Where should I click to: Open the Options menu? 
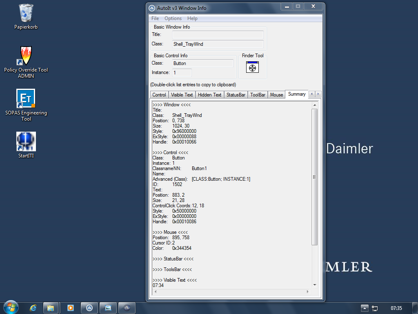pos(173,18)
